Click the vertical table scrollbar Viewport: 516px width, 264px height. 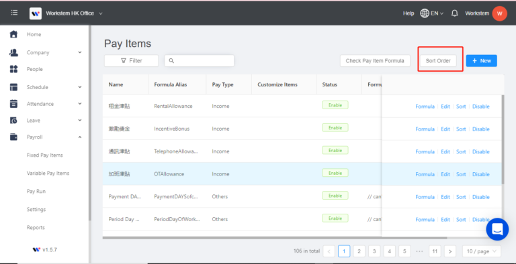503,139
